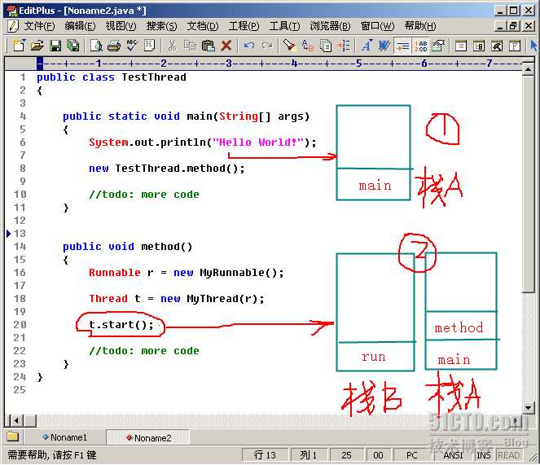Viewport: 540px width, 465px height.
Task: Click the code line 't.start();'
Action: point(121,324)
